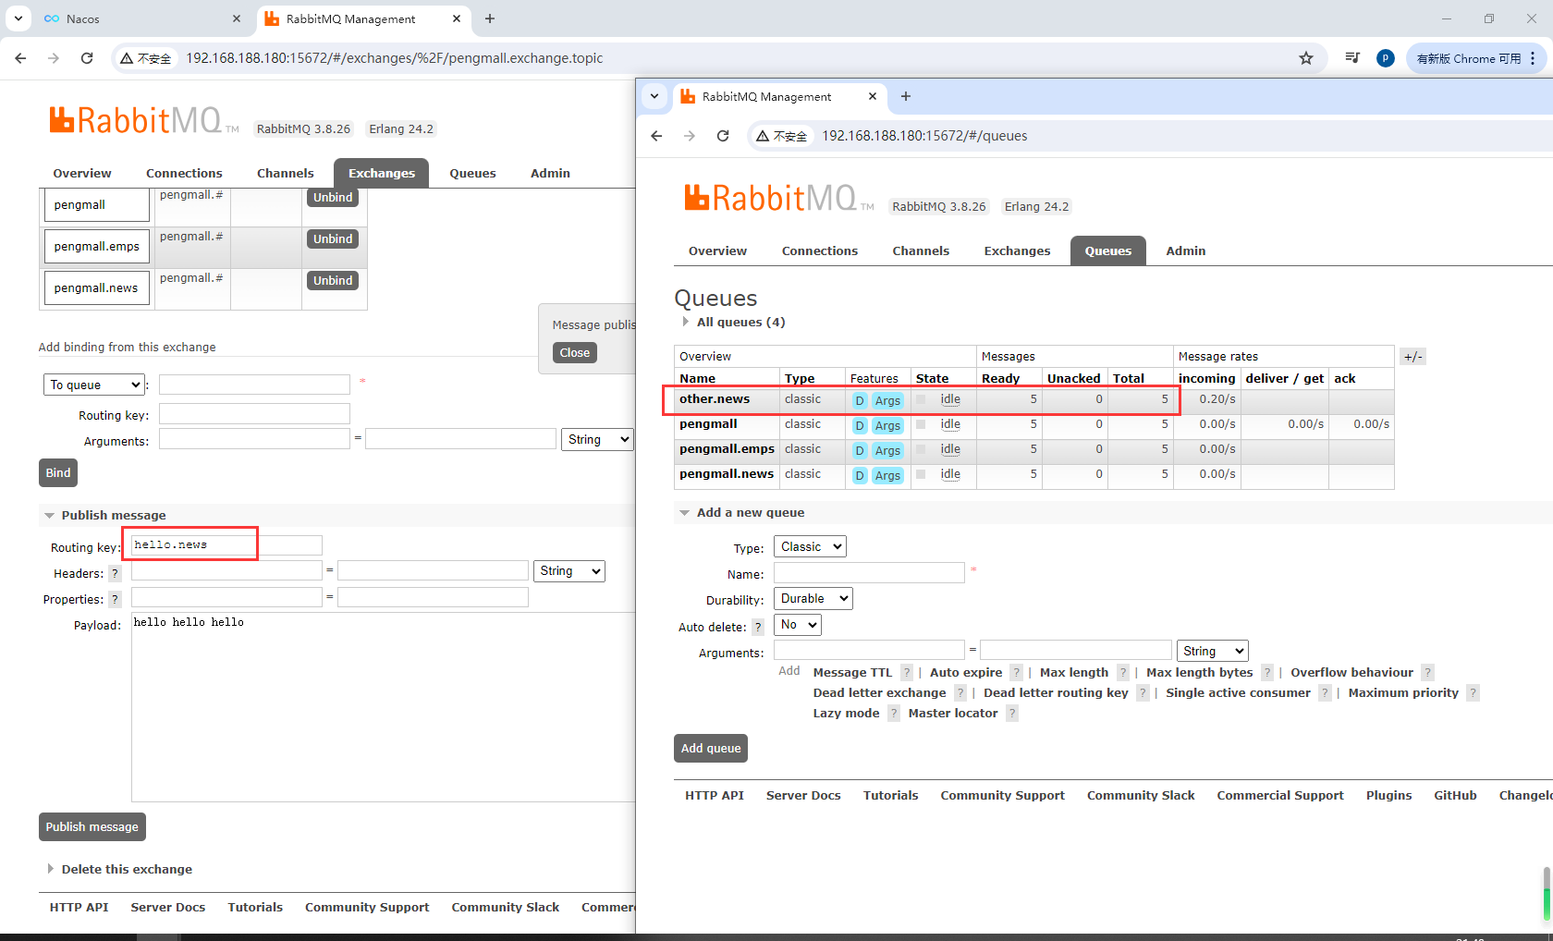Viewport: 1553px width, 941px height.
Task: Open new tab in right Chrome window
Action: point(906,96)
